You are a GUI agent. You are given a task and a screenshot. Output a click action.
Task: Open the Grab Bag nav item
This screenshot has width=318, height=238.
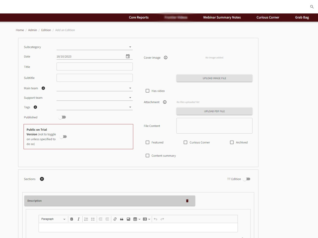(302, 17)
